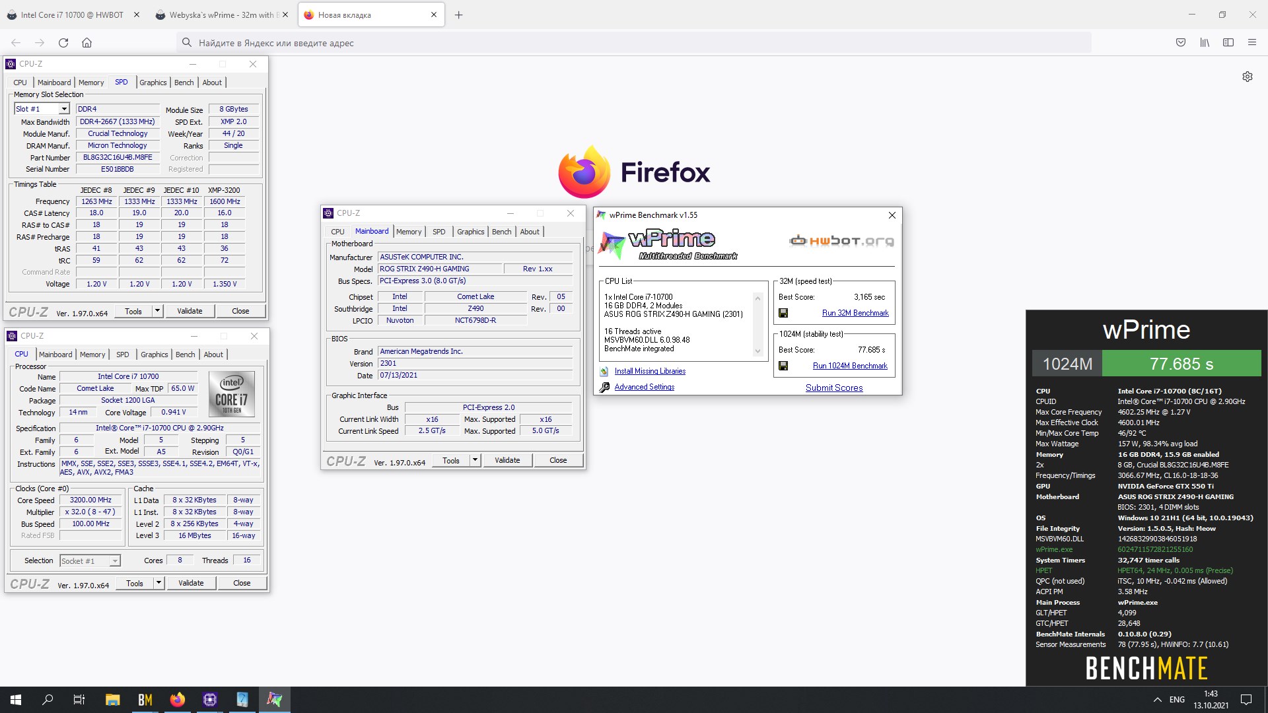The width and height of the screenshot is (1268, 713).
Task: Open the Install Missing Libraries link
Action: (x=650, y=372)
